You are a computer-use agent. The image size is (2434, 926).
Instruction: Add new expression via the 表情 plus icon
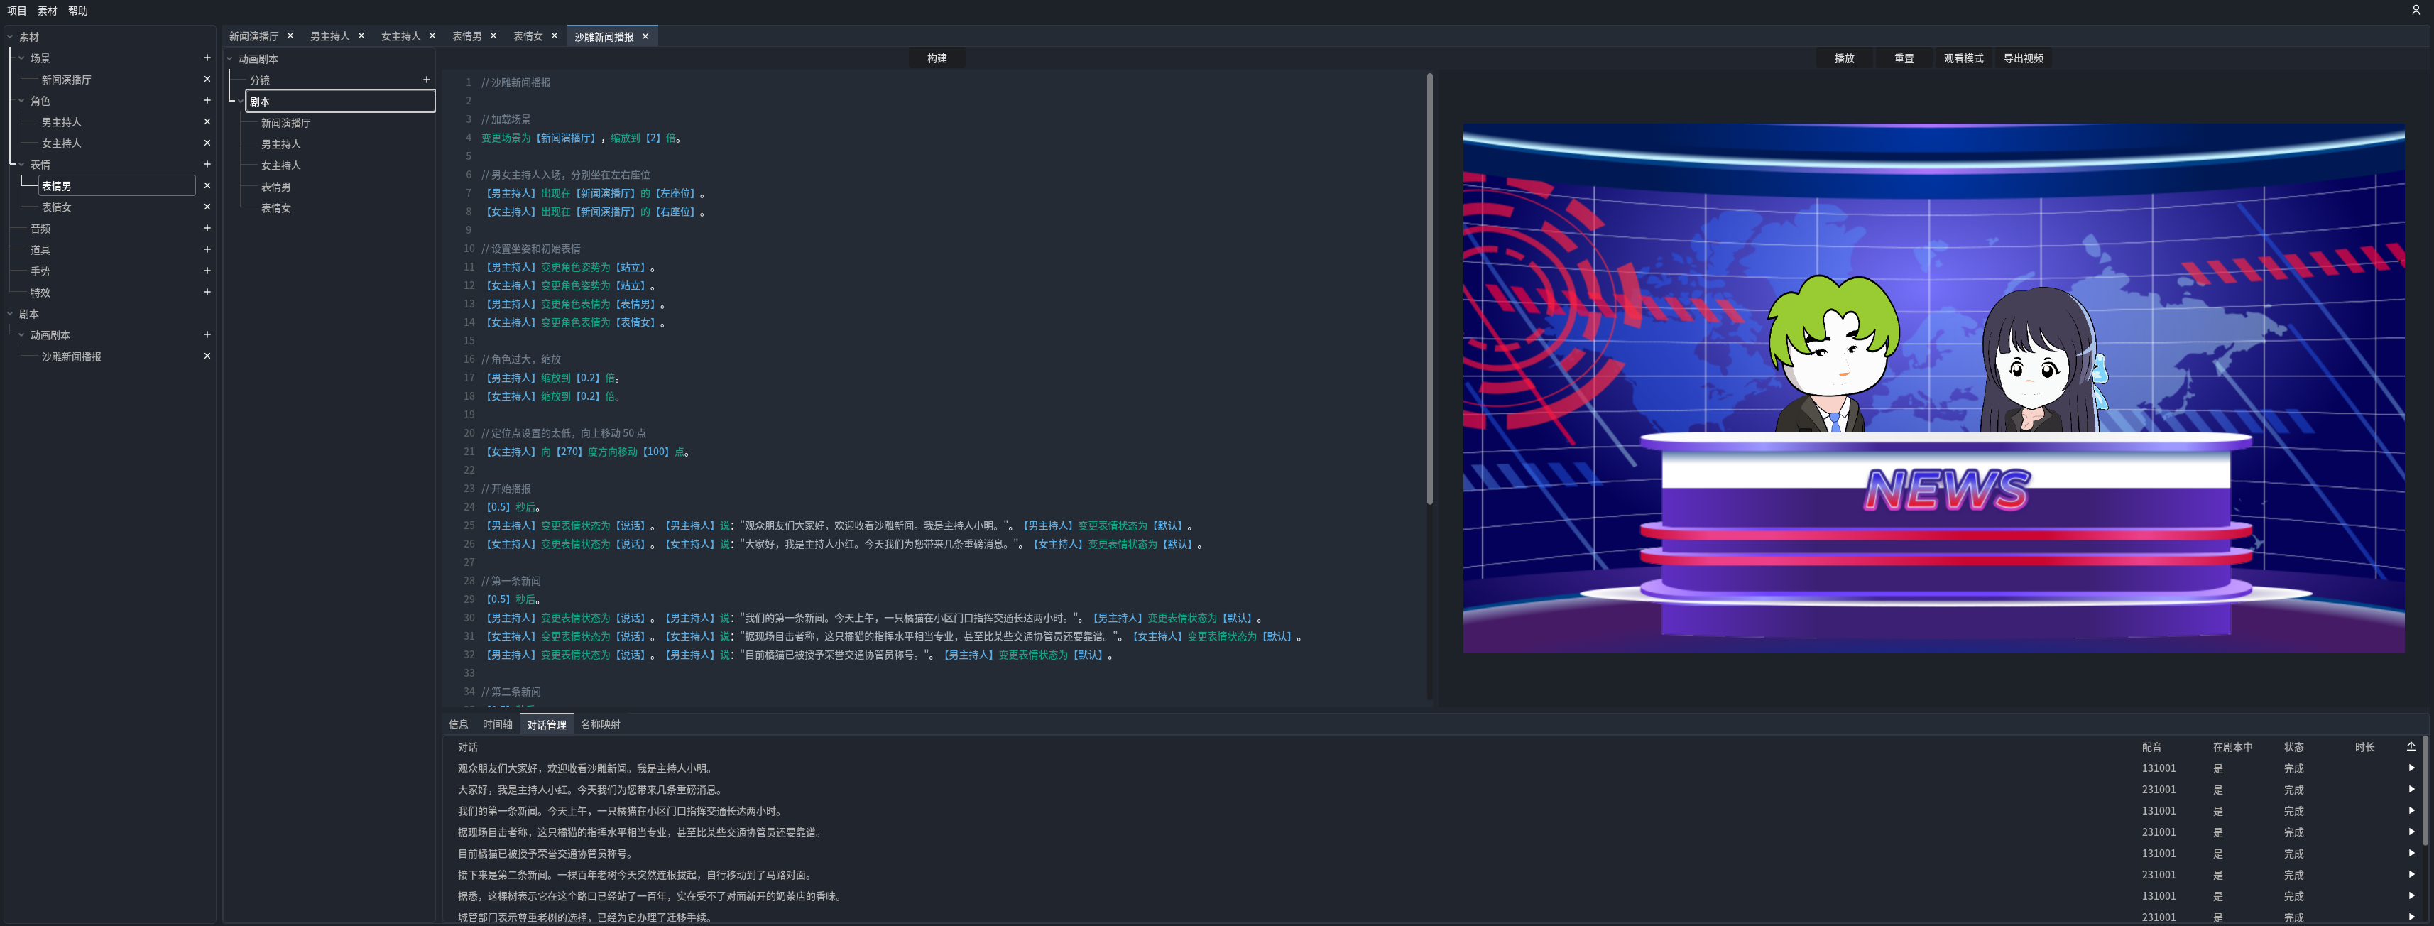207,165
